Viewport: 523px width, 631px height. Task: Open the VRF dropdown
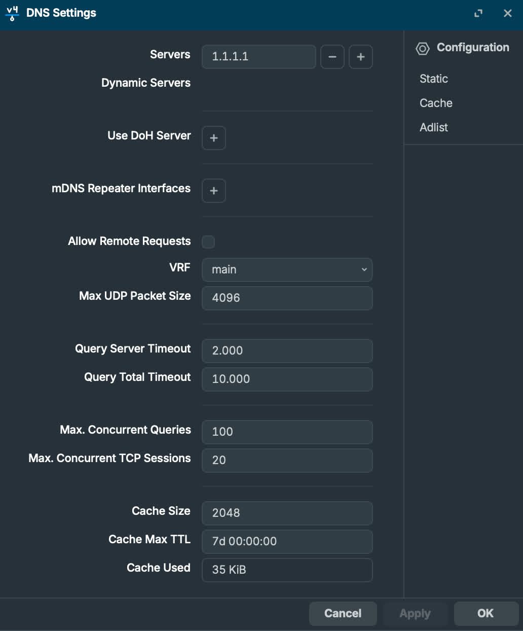point(287,270)
